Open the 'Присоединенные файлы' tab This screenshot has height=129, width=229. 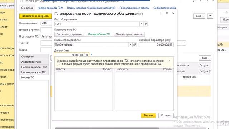134,8
